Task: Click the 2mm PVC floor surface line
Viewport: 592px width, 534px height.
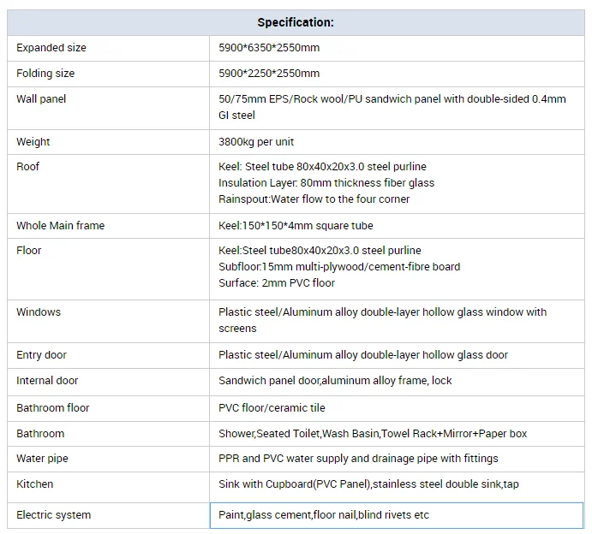Action: pos(277,283)
